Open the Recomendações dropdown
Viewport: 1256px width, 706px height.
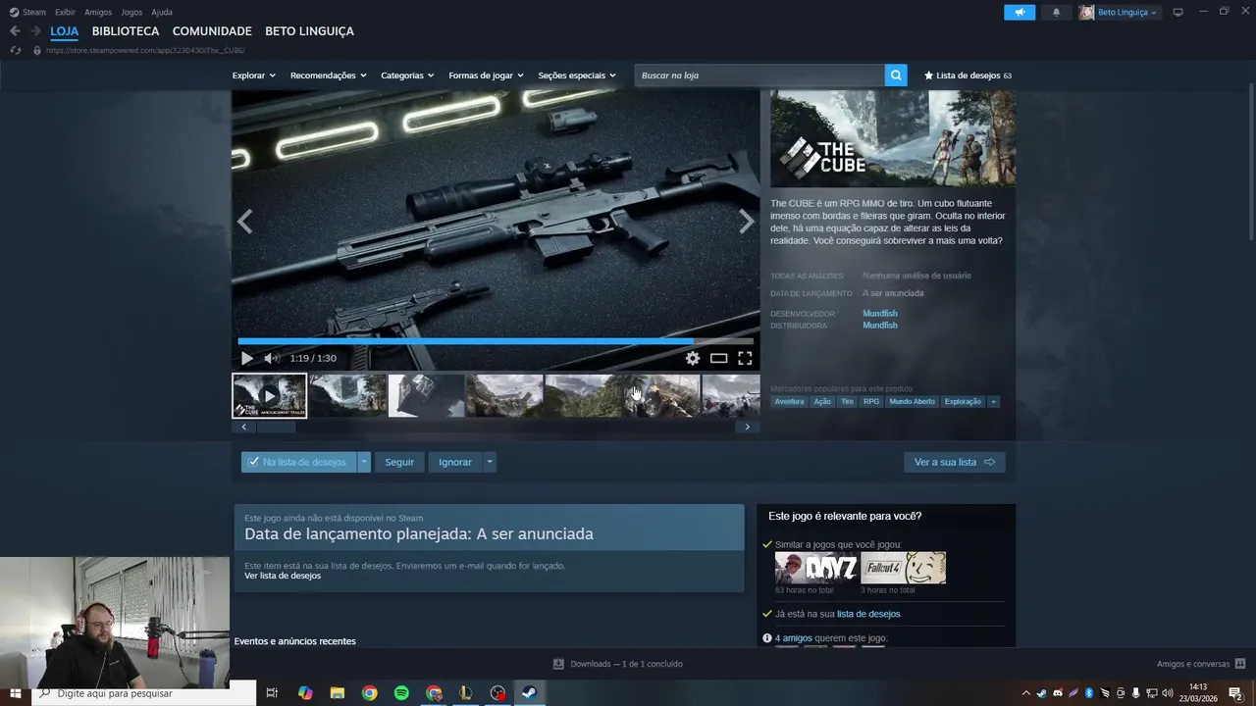[329, 76]
